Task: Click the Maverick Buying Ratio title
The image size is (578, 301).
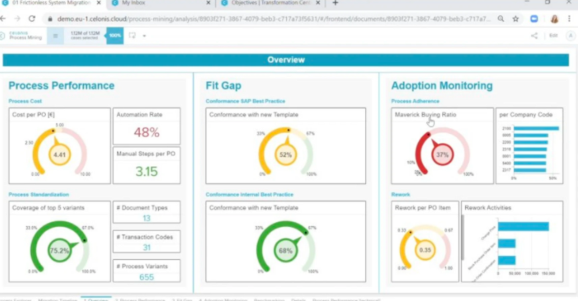Action: pyautogui.click(x=425, y=115)
